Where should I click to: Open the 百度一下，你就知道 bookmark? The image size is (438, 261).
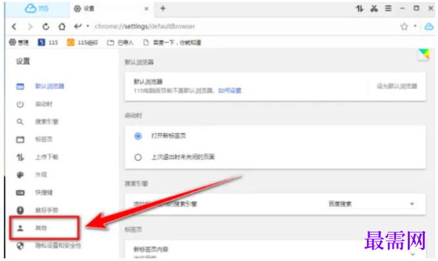172,43
